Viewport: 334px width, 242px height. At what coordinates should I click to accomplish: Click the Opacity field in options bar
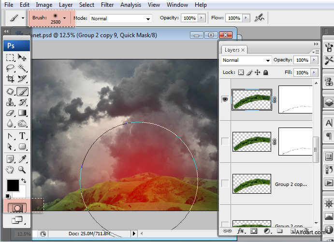(189, 18)
